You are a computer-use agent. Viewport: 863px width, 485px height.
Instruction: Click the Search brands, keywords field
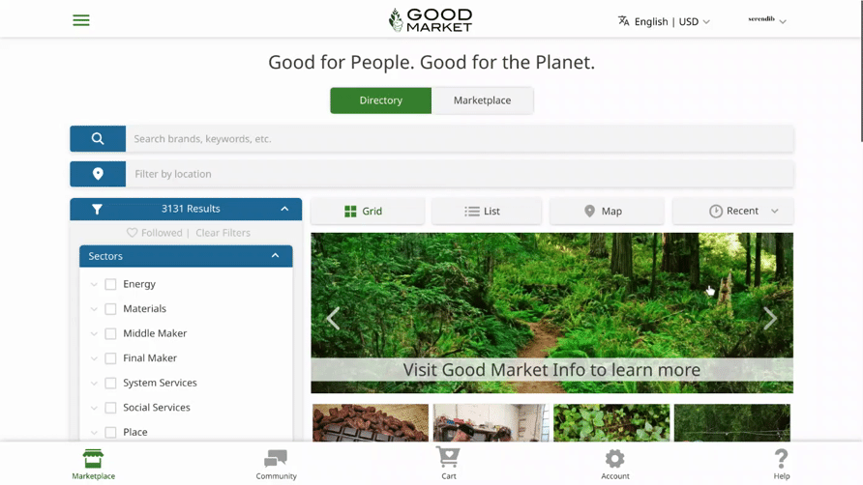(x=460, y=138)
